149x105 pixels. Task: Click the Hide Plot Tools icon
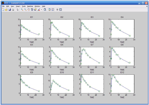57,10
